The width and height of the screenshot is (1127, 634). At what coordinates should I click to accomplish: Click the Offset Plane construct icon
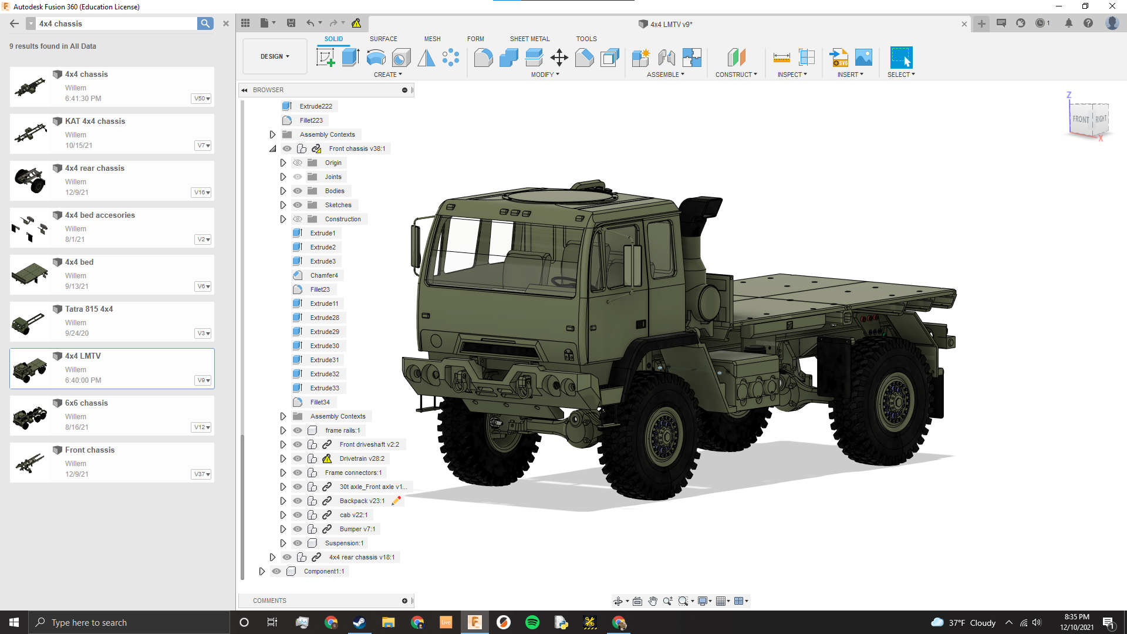736,58
